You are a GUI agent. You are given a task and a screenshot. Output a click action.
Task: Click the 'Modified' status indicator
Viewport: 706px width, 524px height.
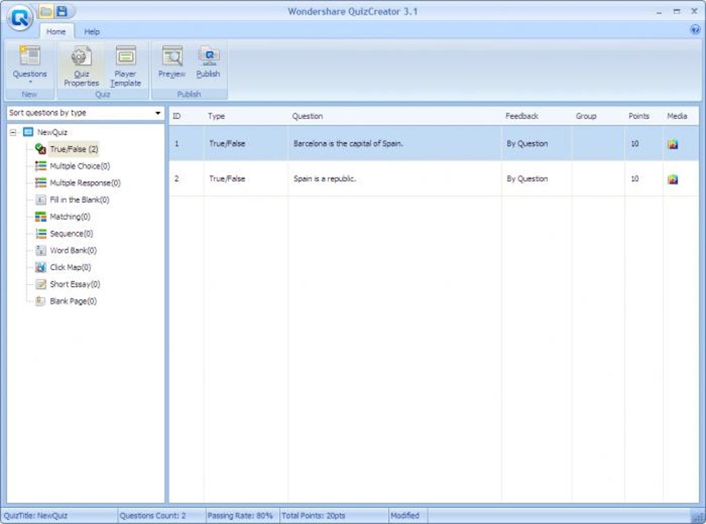(405, 516)
